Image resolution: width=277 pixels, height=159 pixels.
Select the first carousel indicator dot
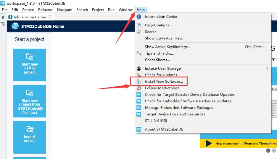click(x=268, y=151)
